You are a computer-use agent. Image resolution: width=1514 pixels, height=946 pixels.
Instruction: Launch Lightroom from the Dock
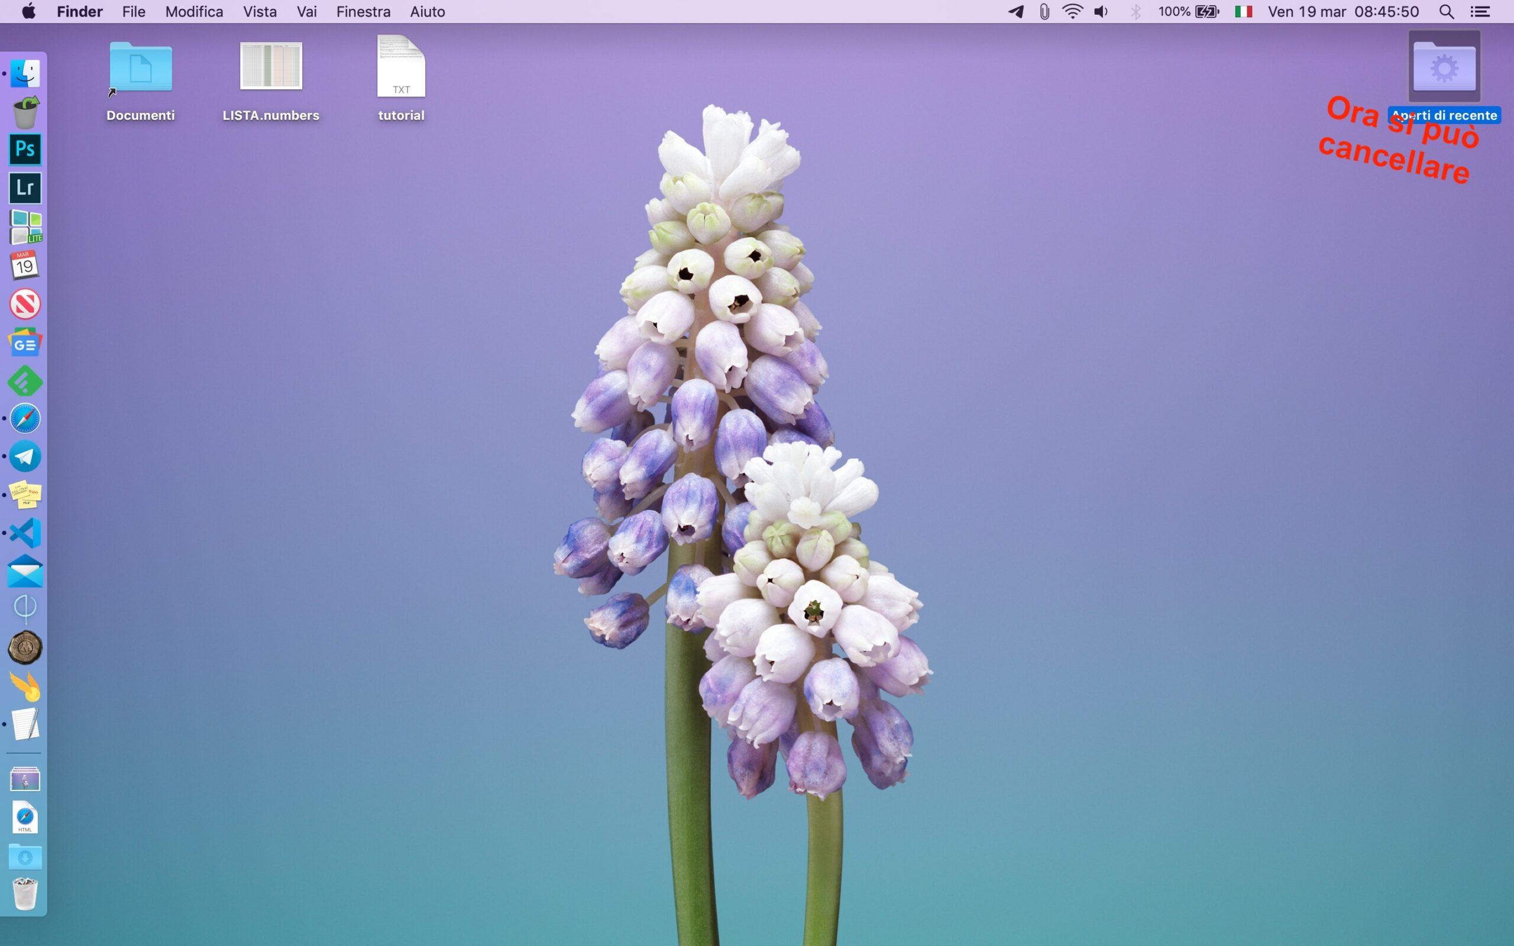pos(25,187)
